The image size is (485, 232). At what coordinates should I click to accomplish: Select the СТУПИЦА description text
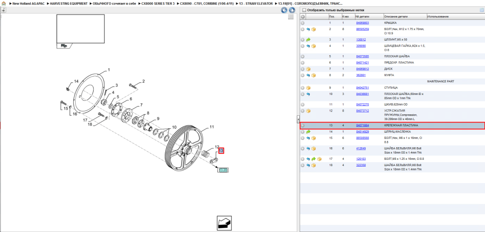click(x=390, y=88)
